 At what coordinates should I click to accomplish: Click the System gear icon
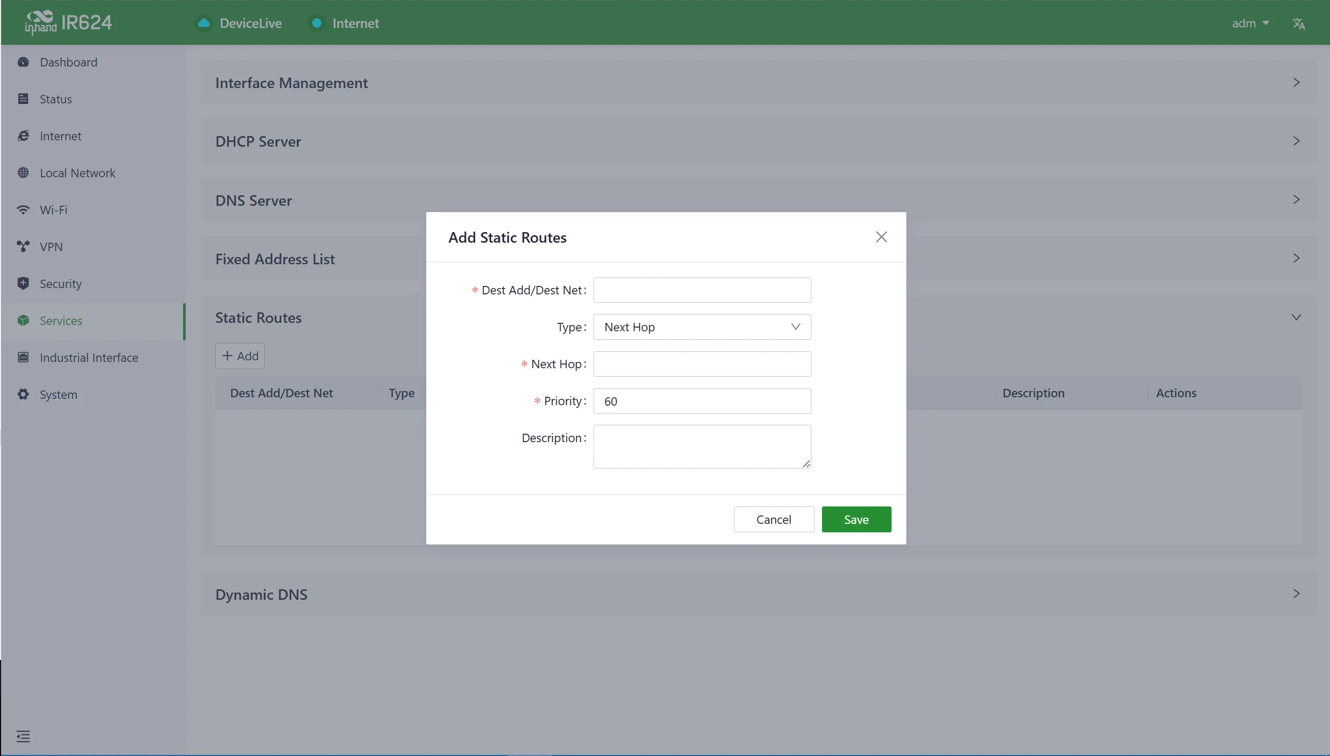click(x=23, y=395)
